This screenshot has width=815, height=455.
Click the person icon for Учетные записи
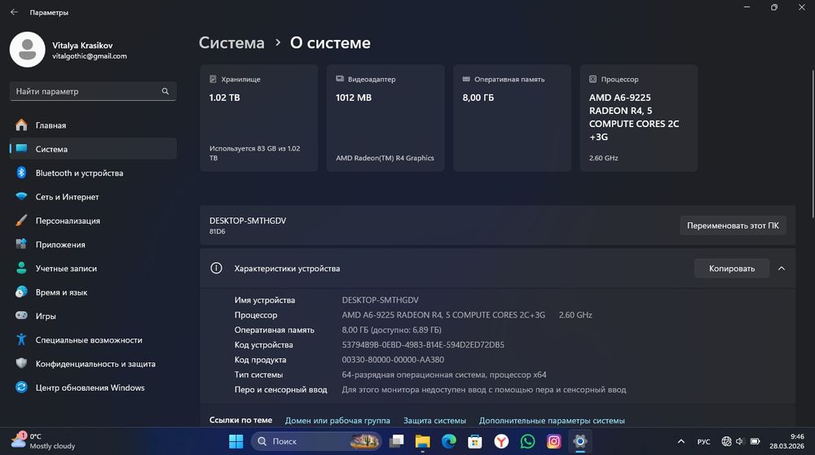21,269
